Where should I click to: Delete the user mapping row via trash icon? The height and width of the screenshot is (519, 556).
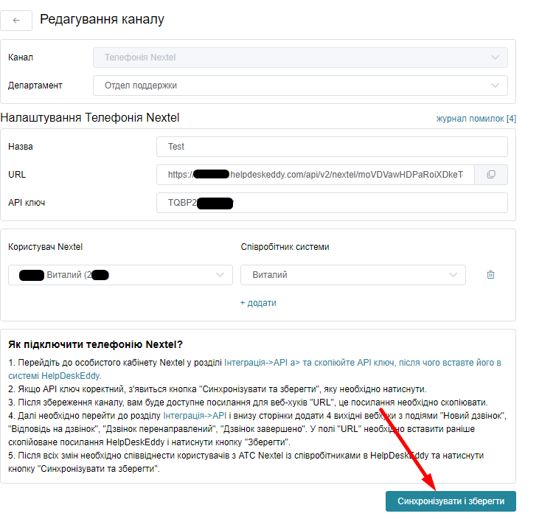coord(490,275)
